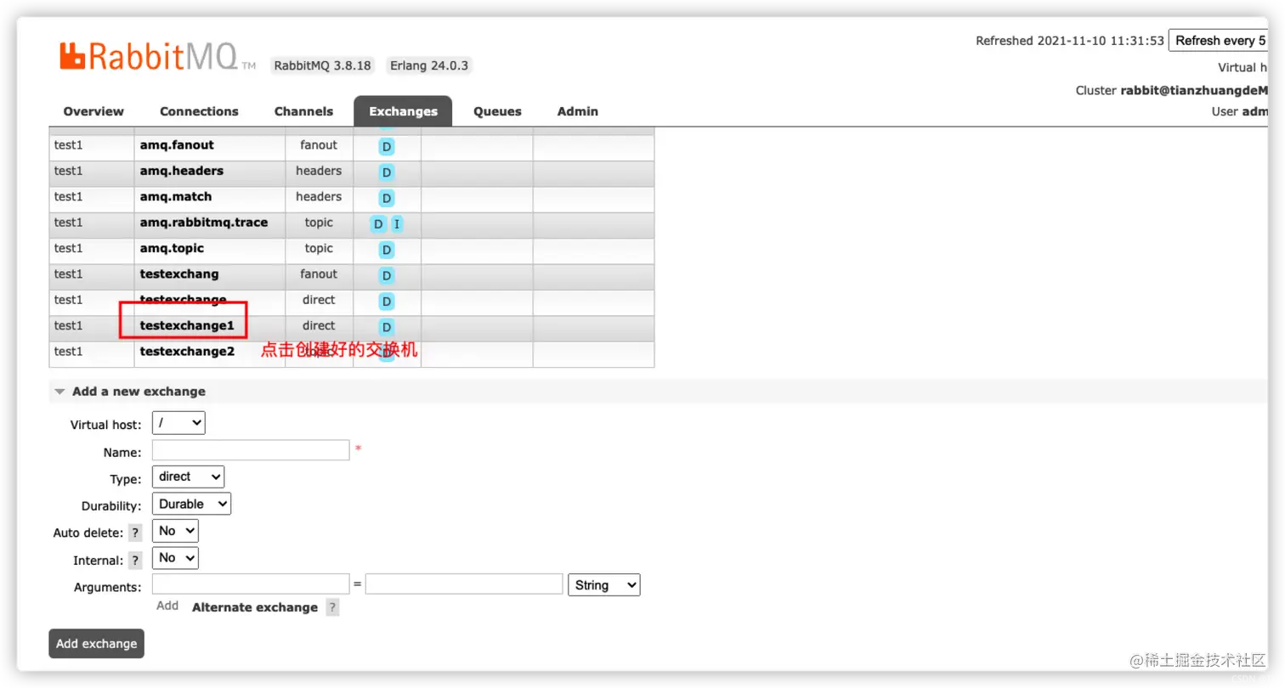Click the D badge in testexchange1 row
The height and width of the screenshot is (688, 1285).
tap(387, 327)
